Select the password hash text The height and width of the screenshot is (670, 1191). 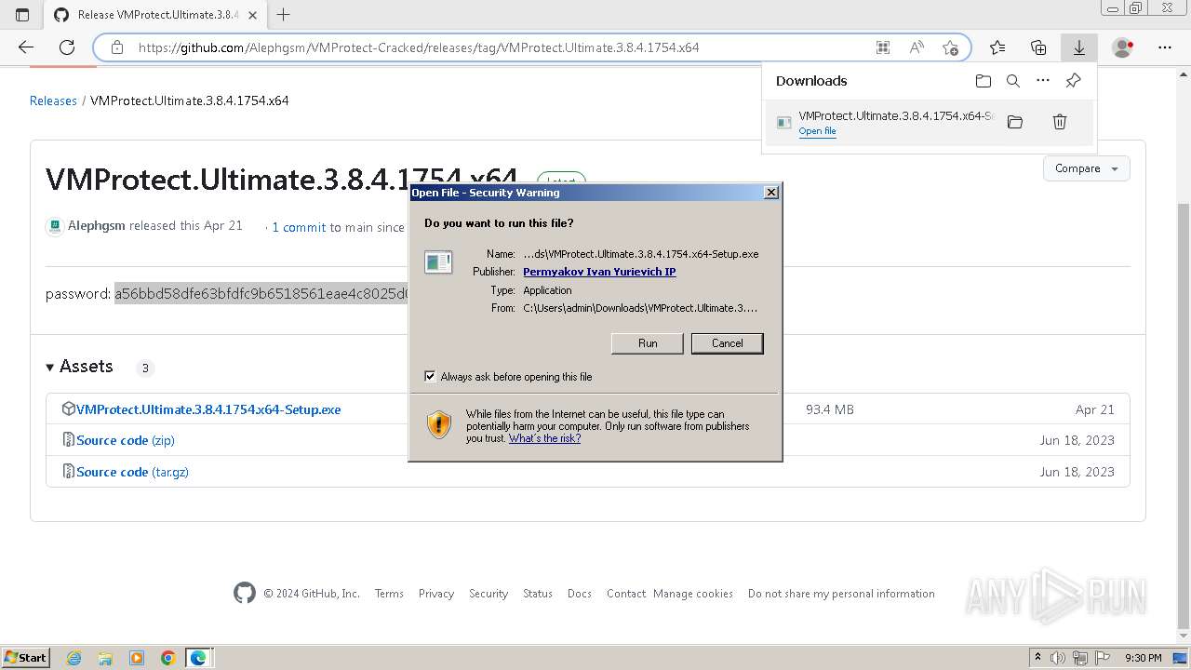click(261, 294)
